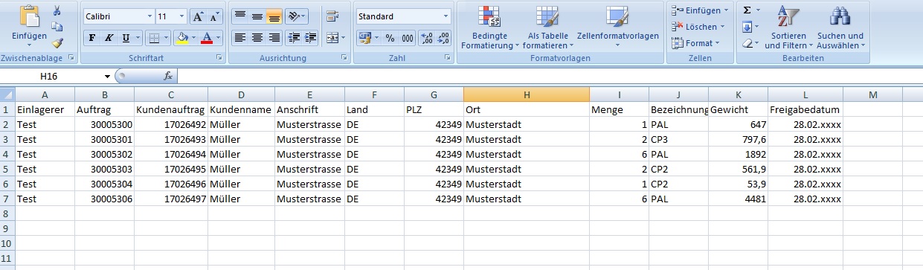Click the AutoSum sigma icon
Screen dimensions: 923x270
[747, 10]
